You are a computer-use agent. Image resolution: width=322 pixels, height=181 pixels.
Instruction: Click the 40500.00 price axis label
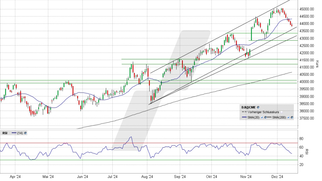tap(307, 74)
